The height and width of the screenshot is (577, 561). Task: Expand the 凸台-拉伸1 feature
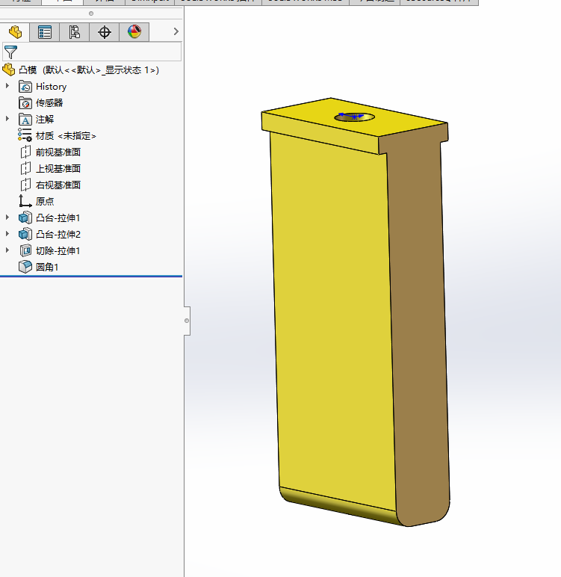(x=7, y=217)
